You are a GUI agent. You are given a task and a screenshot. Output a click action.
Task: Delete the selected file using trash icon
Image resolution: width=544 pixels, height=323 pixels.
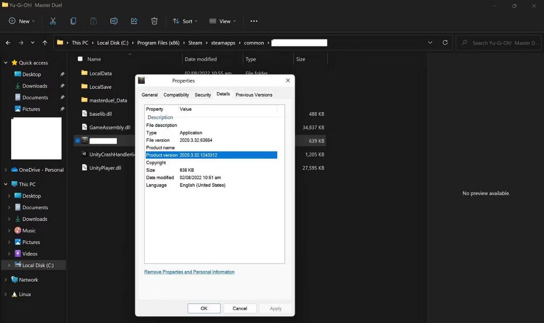coord(154,21)
